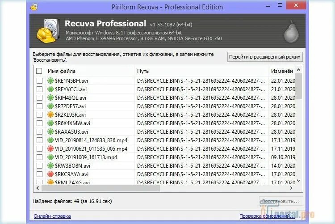Sort by the Путь column header
This screenshot has height=224, width=335.
click(201, 71)
